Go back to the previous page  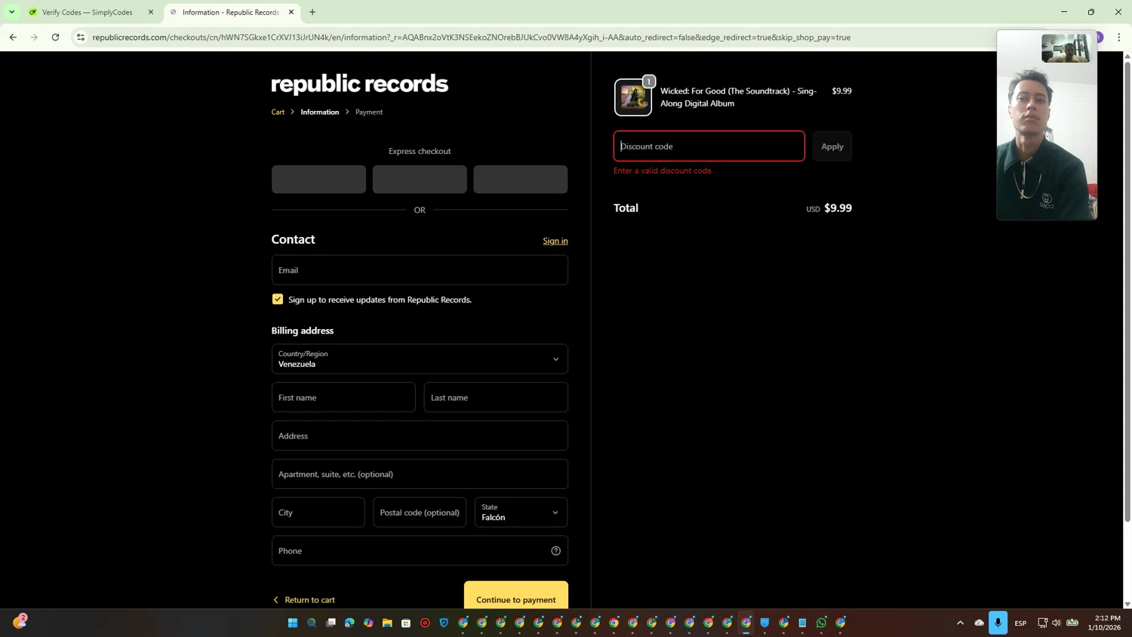(x=13, y=37)
